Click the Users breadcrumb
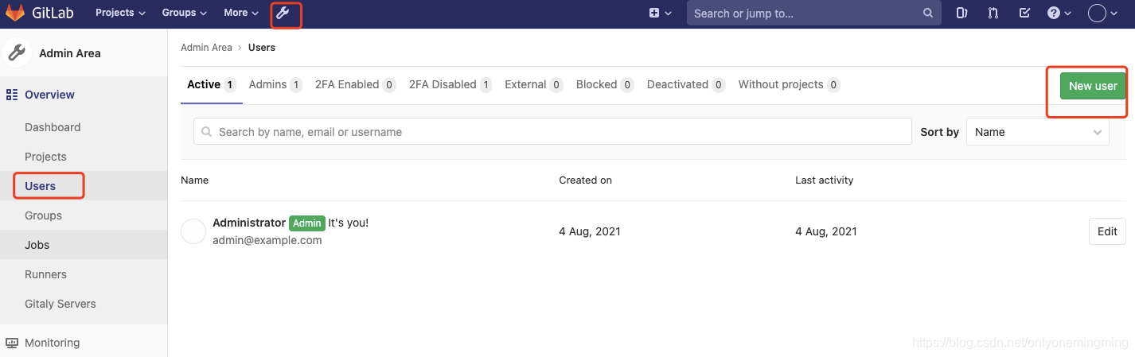1135x357 pixels. click(262, 48)
